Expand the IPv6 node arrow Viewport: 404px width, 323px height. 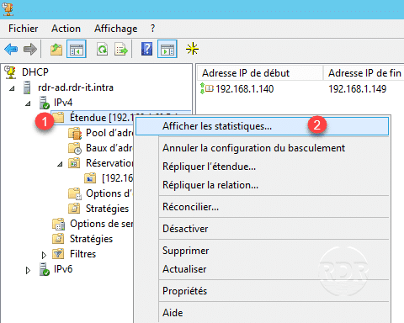click(28, 270)
